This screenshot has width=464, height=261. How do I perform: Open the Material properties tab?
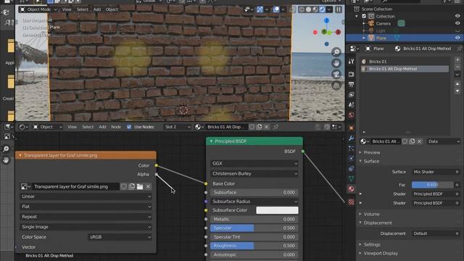pyautogui.click(x=351, y=188)
